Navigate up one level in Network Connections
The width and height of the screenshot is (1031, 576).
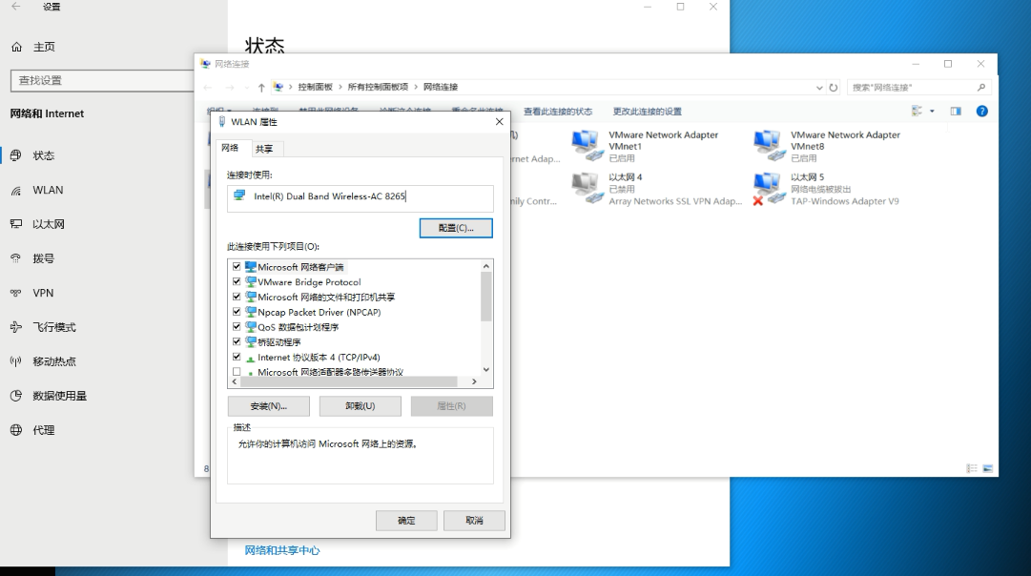point(261,88)
